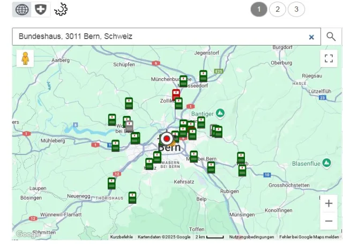Image resolution: width=343 pixels, height=244 pixels.
Task: Click the Grosshöchstetten town label
Action: tap(289, 185)
